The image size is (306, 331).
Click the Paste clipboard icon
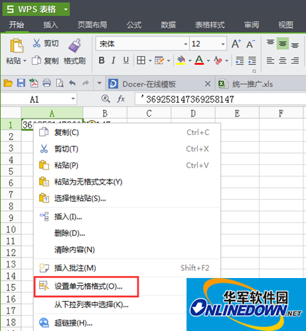point(17,46)
